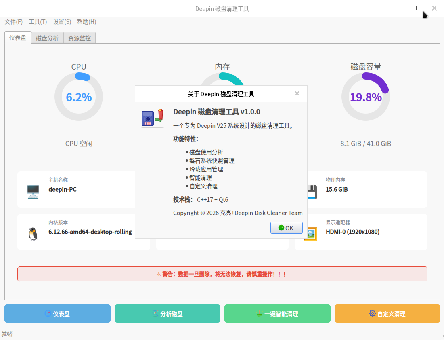
Task: Click the 分析磁盘 button
Action: click(x=168, y=314)
